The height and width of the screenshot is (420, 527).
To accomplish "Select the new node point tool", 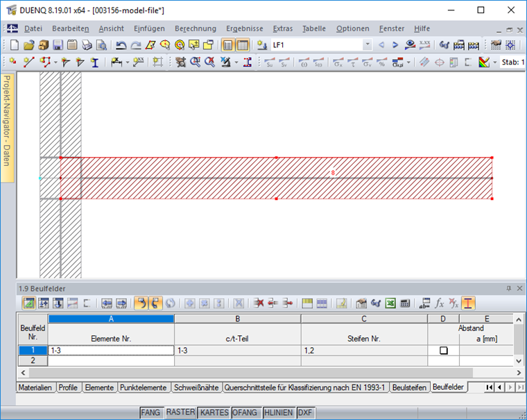I will (x=13, y=62).
